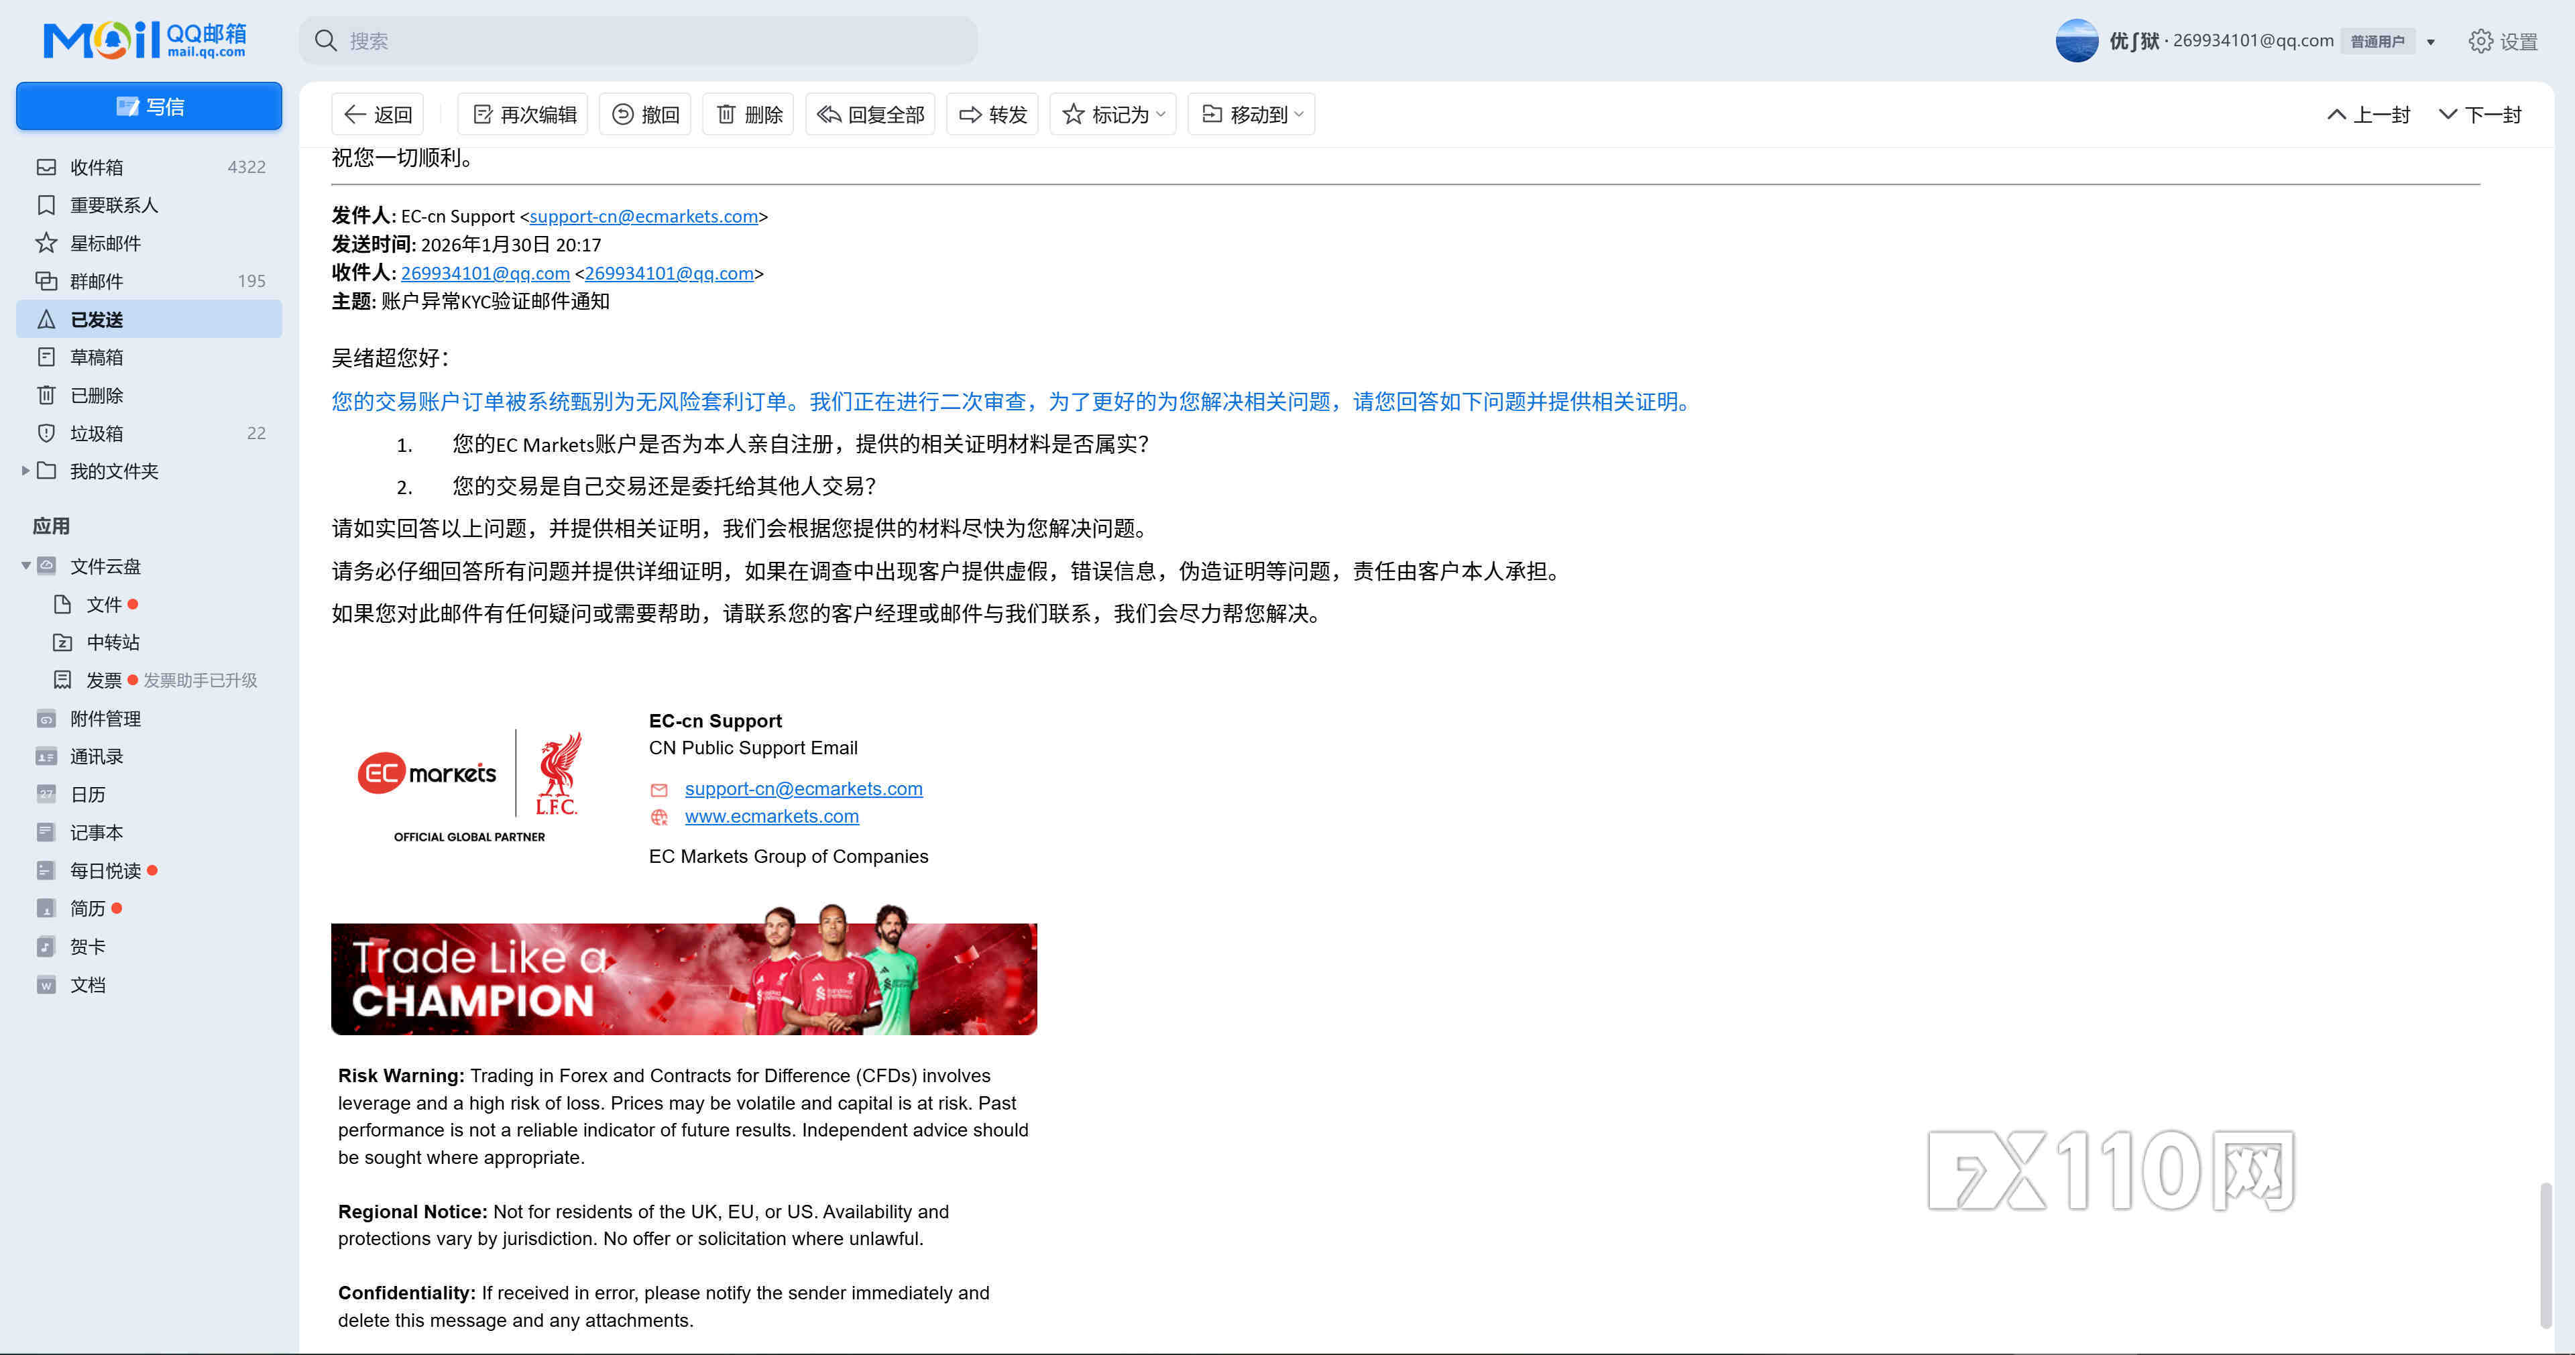Open the settings gear icon

tap(2480, 41)
